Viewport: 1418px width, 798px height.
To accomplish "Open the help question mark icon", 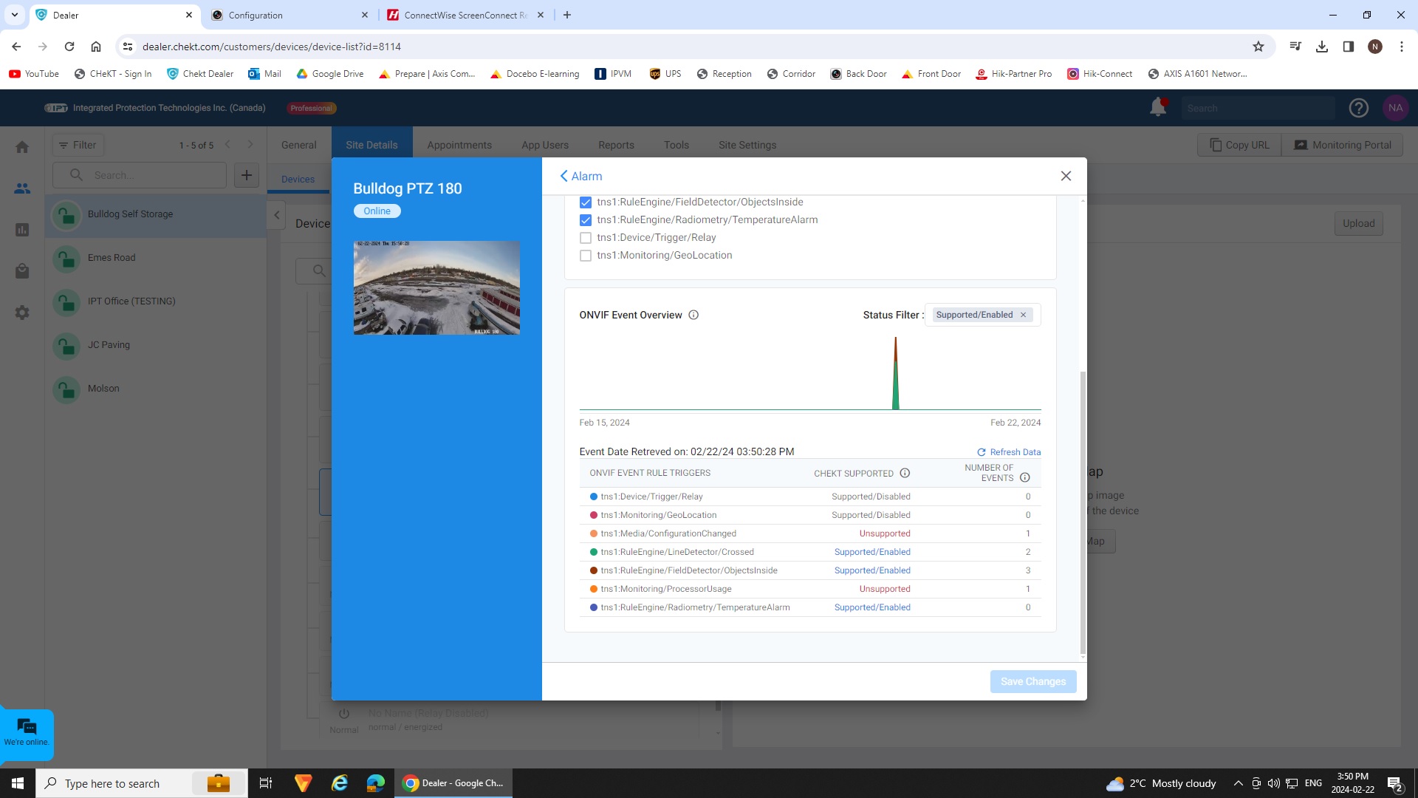I will point(1358,108).
